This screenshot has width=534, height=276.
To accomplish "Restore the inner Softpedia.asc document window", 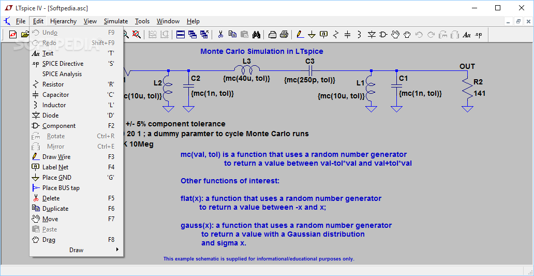I will coord(518,21).
